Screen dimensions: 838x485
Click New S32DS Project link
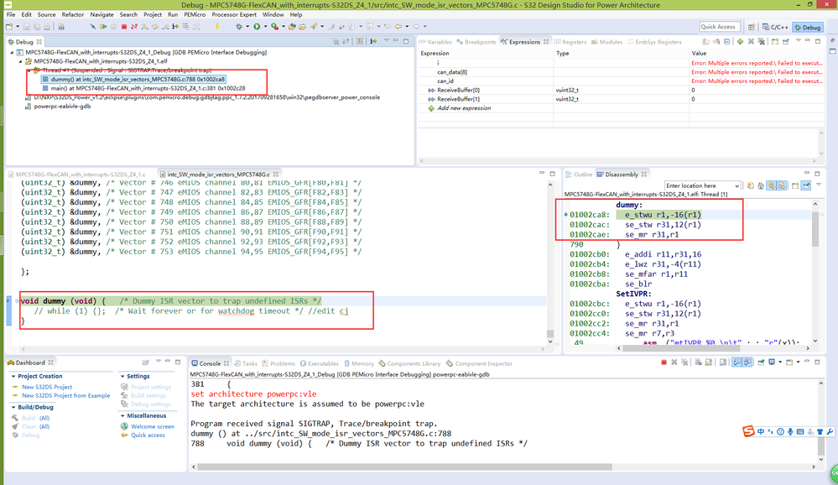[46, 387]
